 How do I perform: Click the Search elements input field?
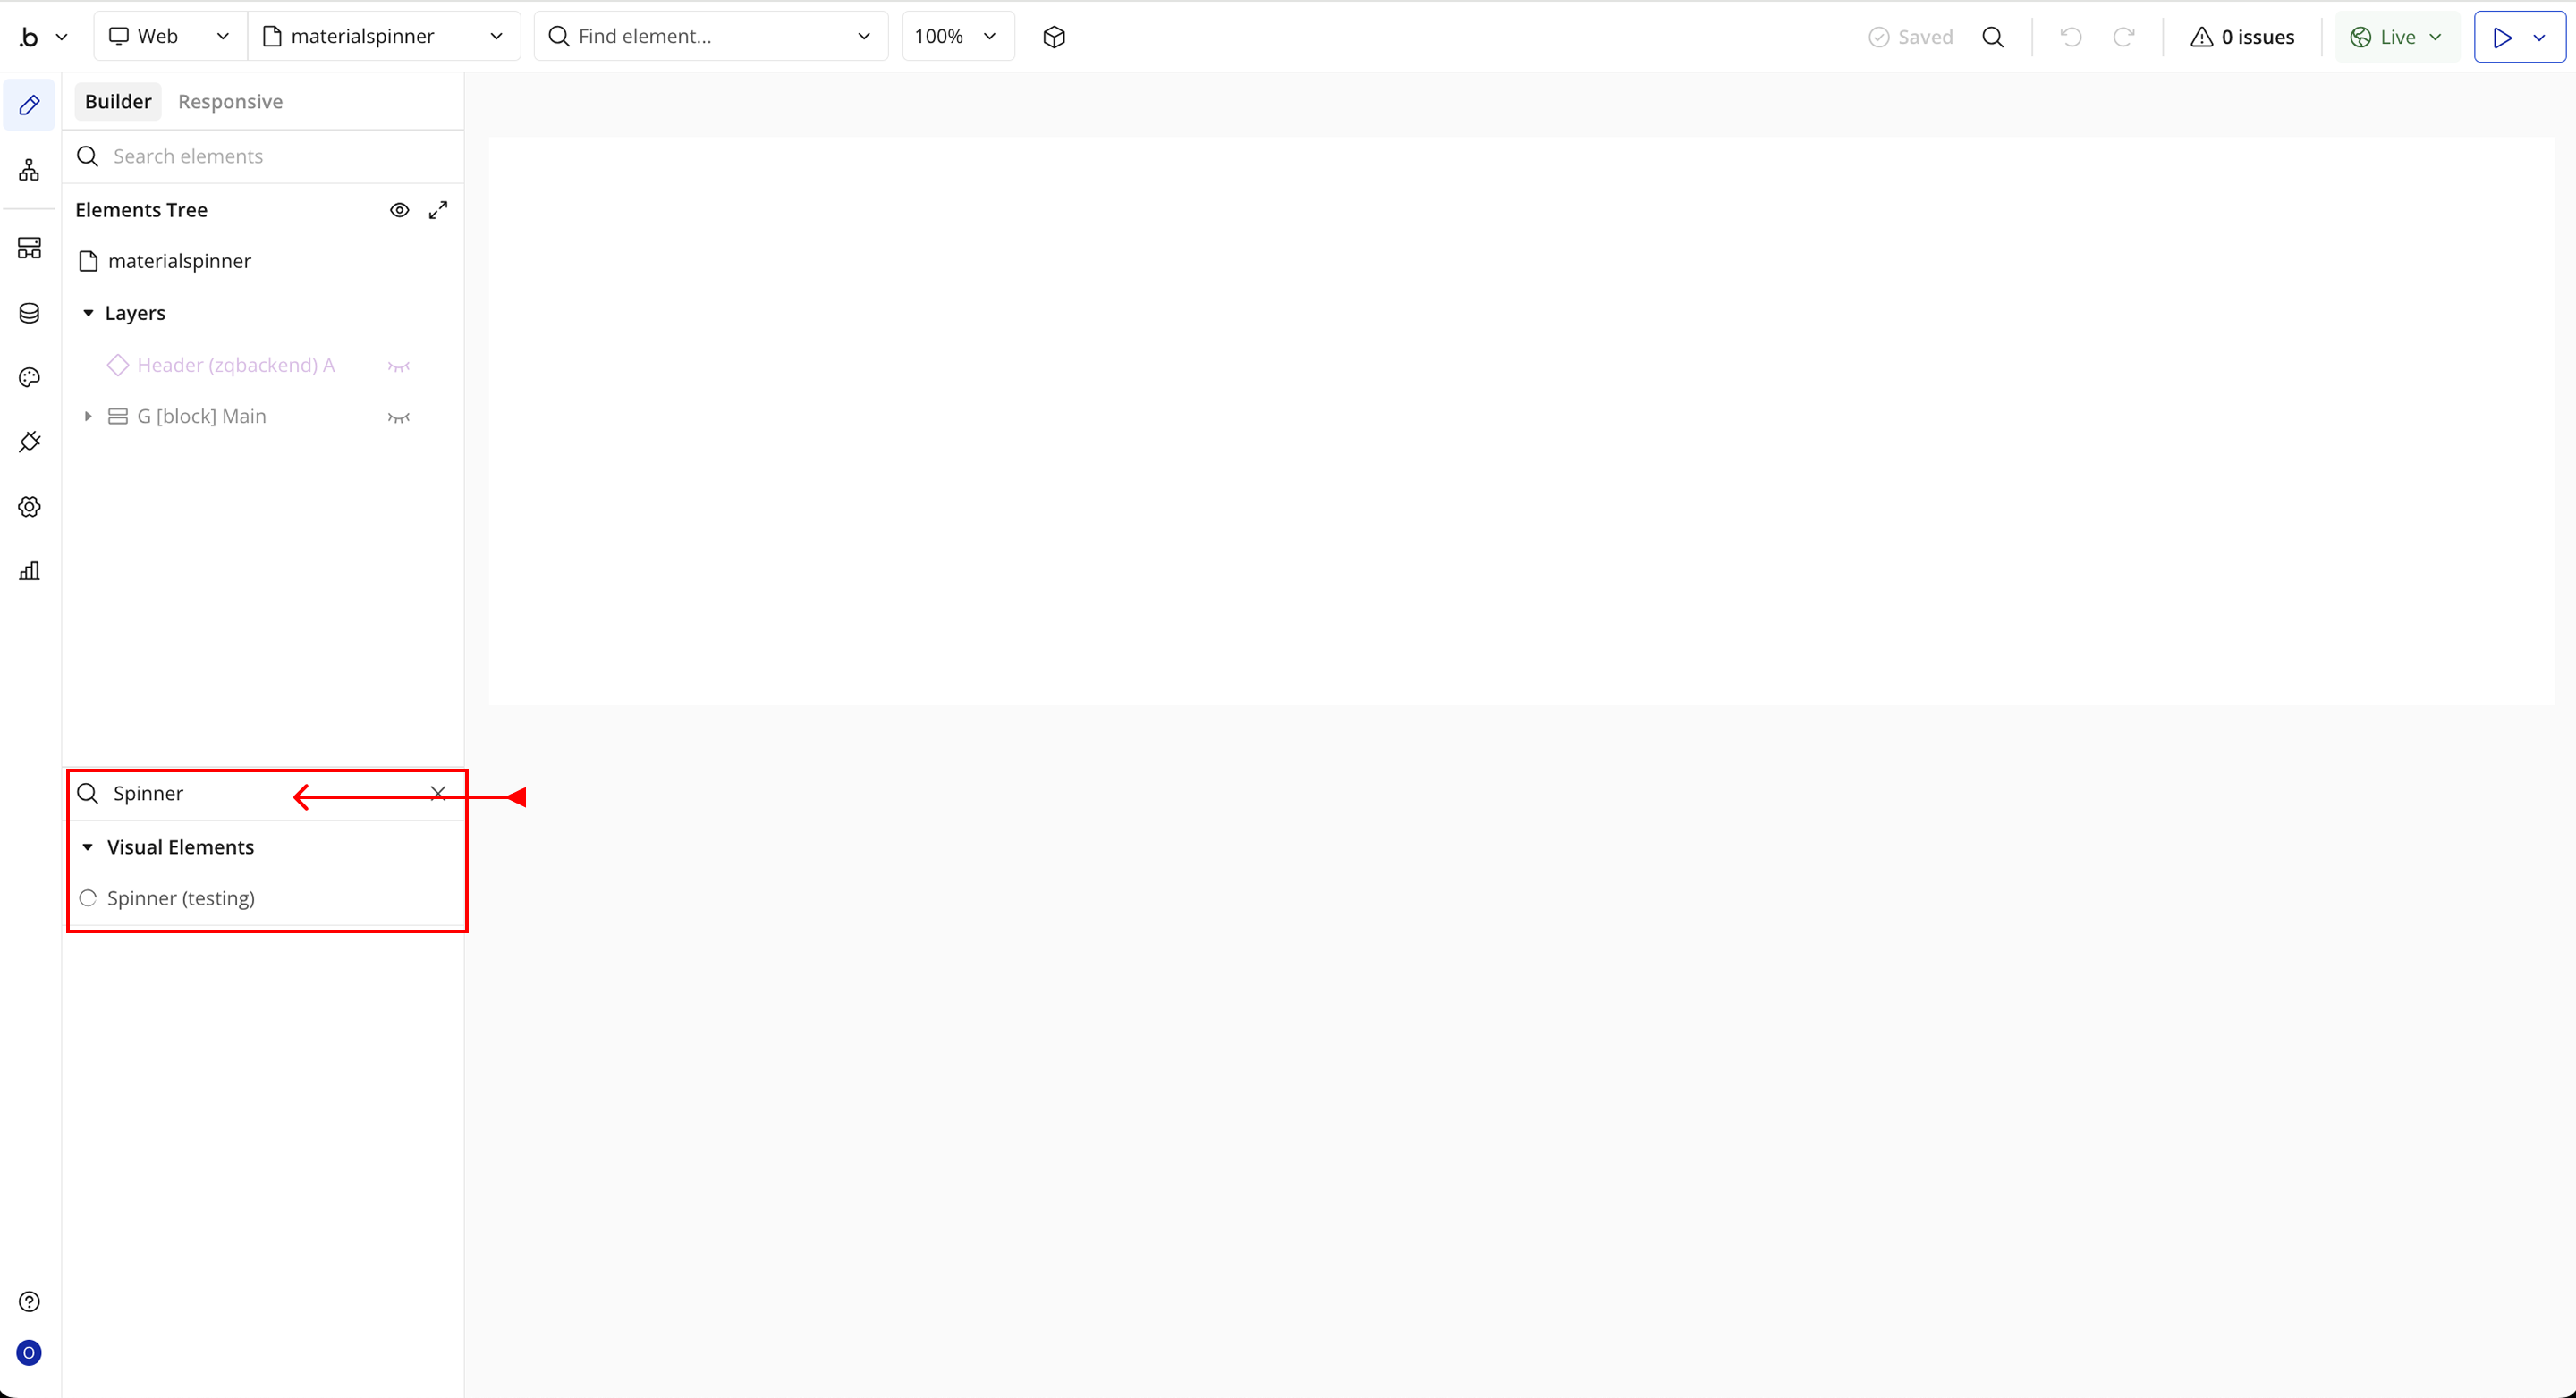(270, 156)
